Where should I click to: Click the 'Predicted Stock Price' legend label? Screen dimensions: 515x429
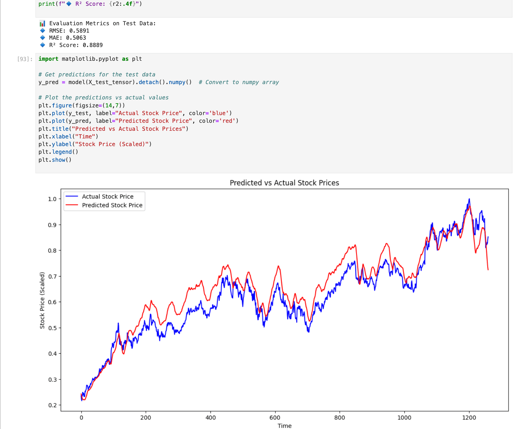(112, 205)
